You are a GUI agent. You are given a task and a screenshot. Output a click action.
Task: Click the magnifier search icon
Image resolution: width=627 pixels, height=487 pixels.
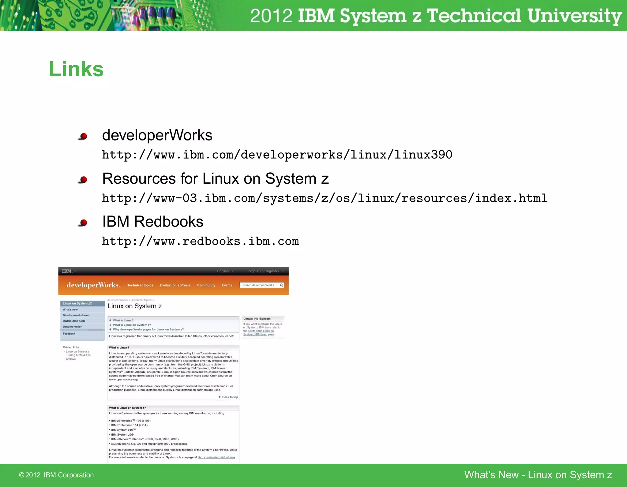point(281,285)
